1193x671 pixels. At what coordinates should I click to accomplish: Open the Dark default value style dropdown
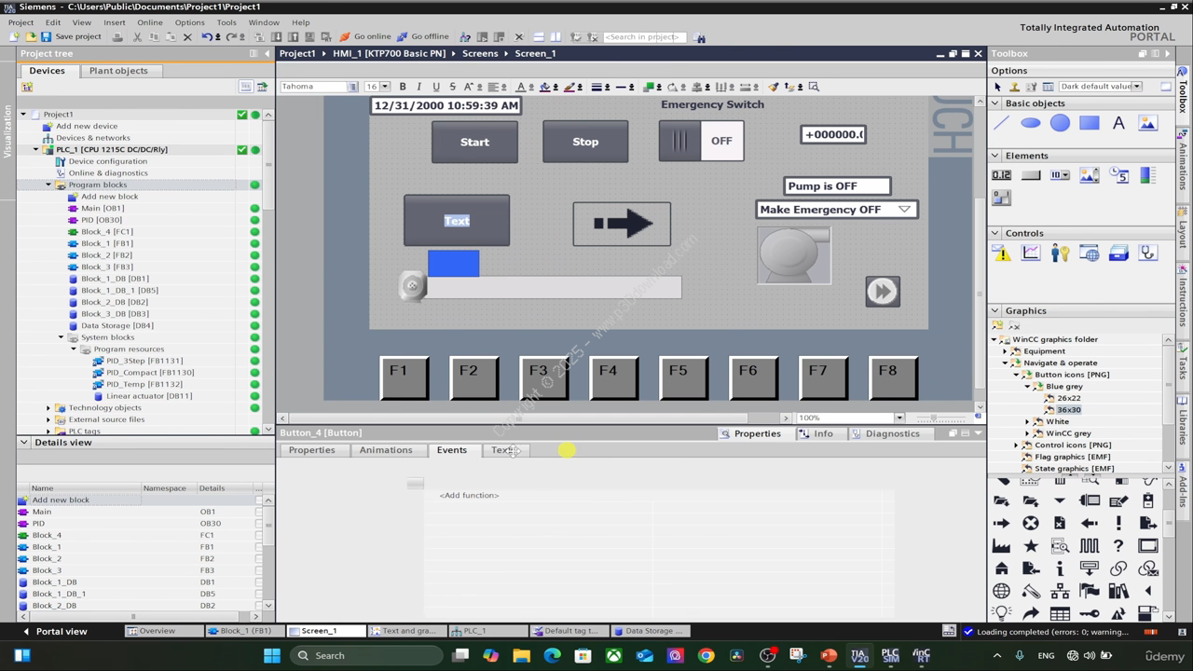click(x=1137, y=87)
